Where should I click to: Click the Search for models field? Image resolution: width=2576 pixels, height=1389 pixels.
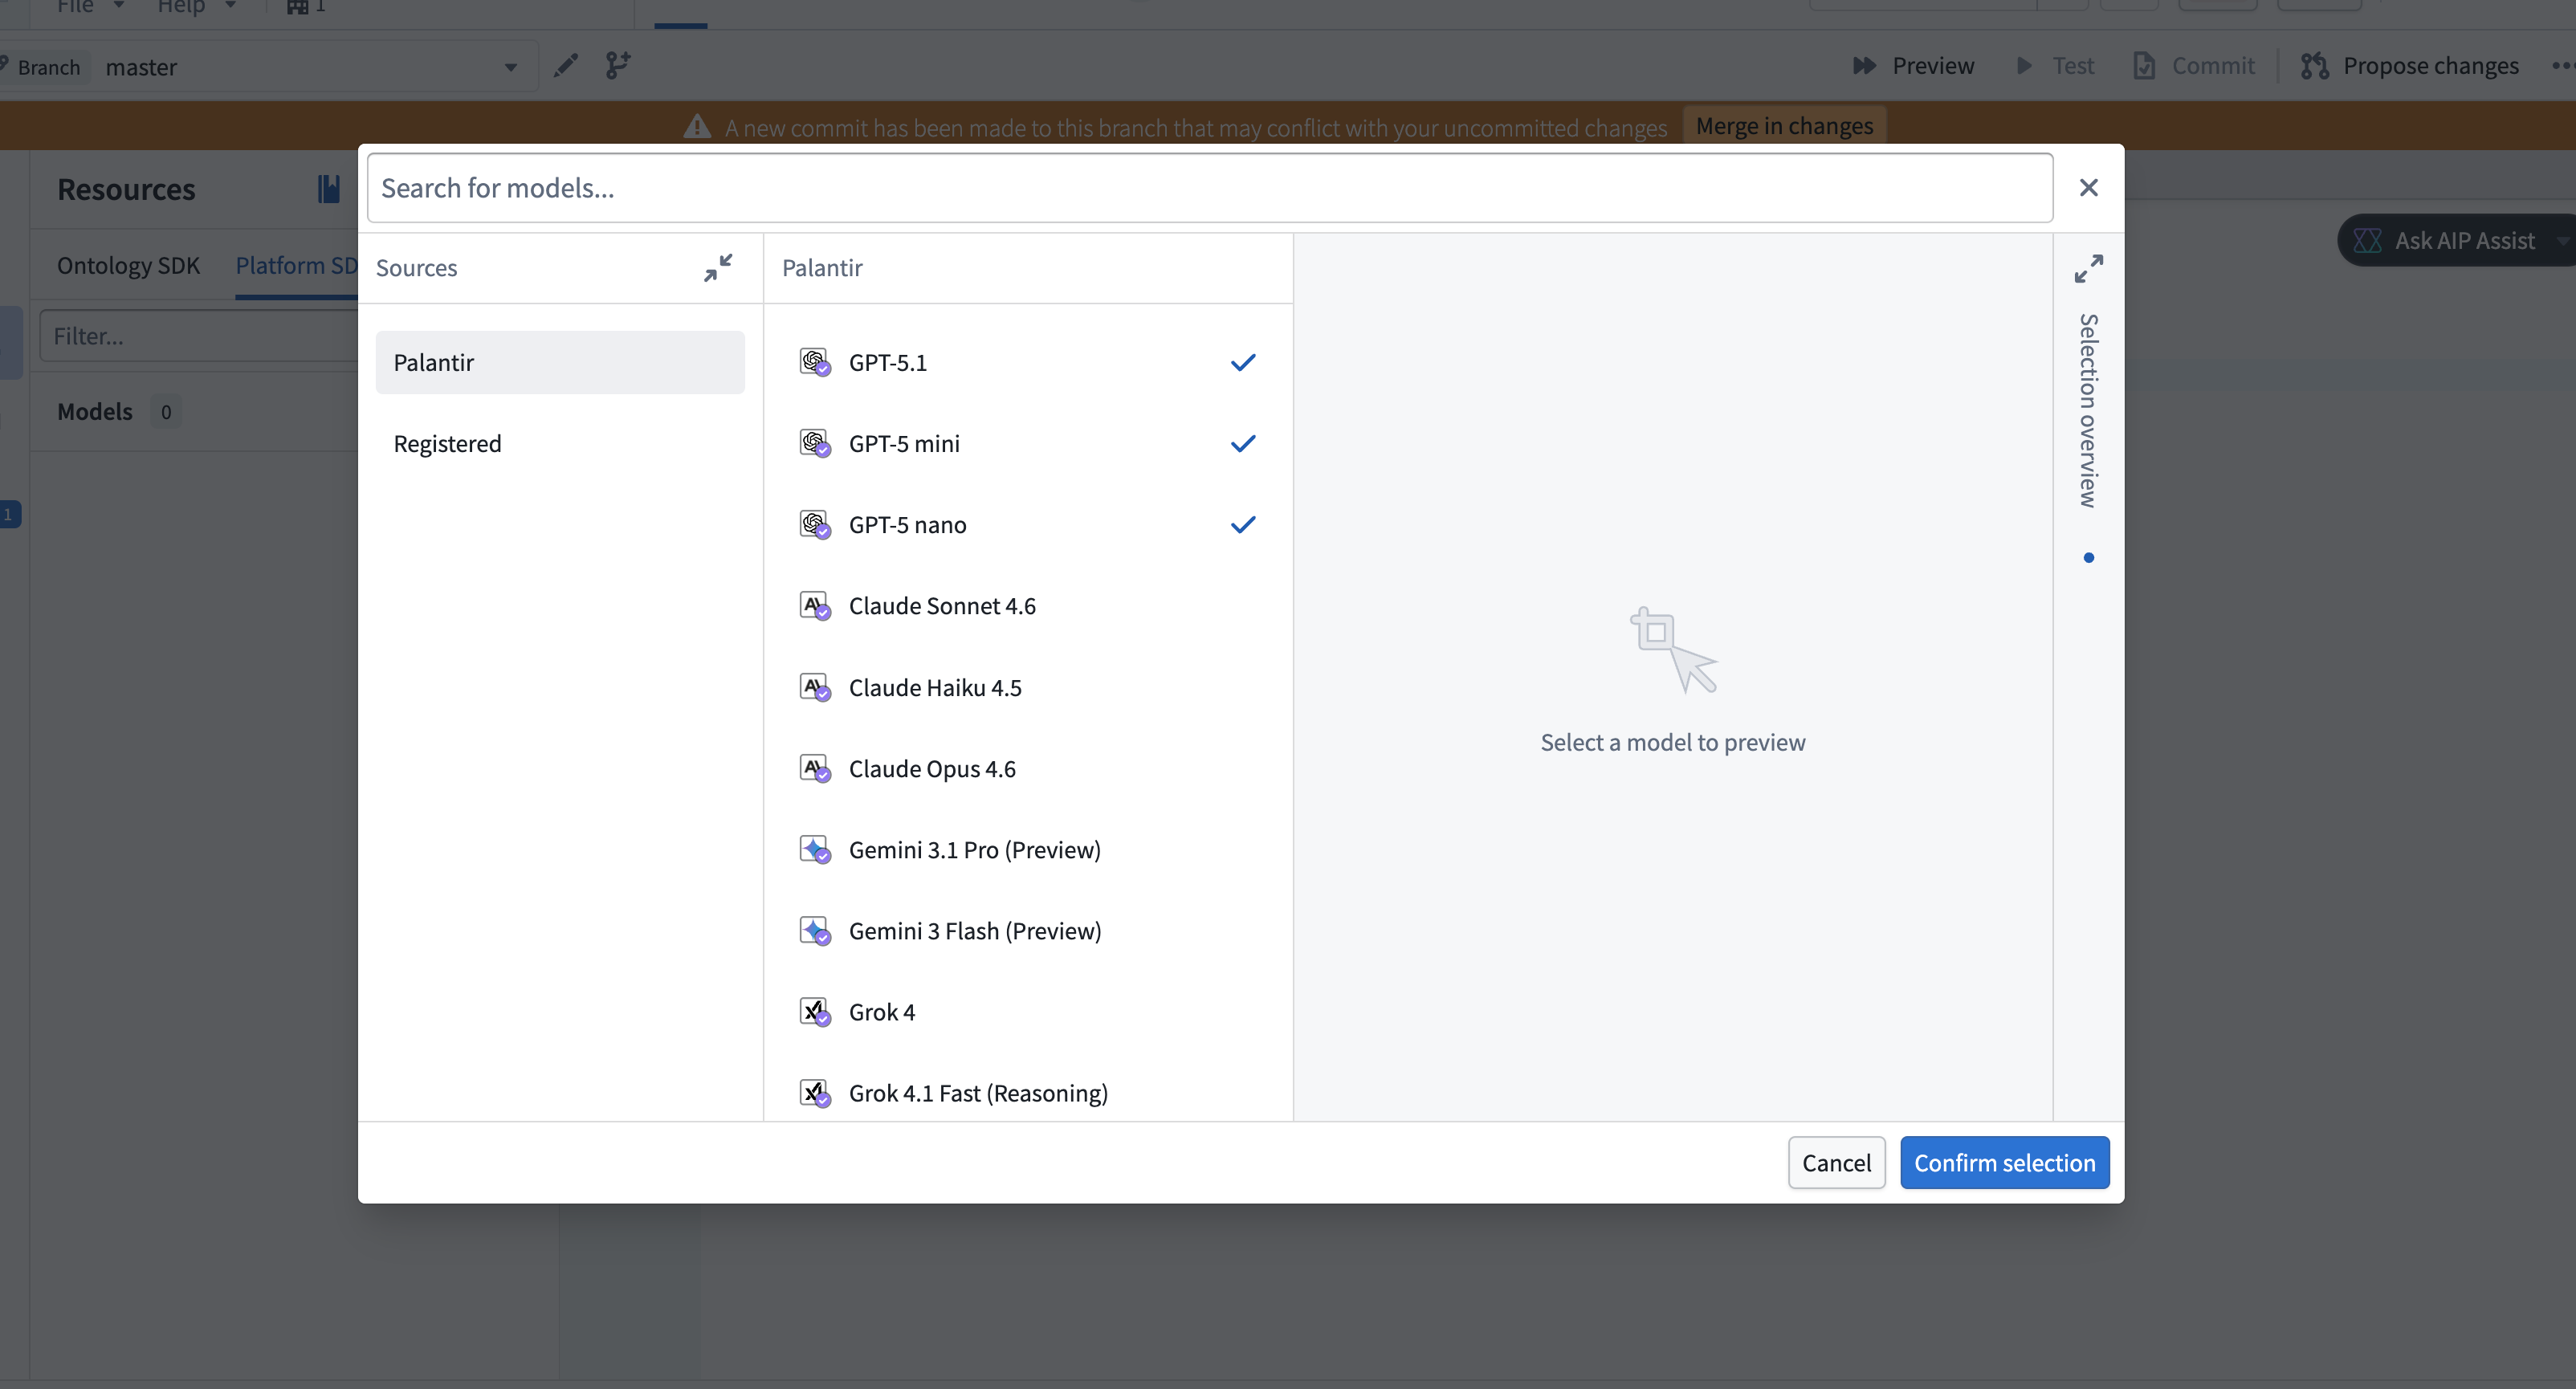(1209, 188)
